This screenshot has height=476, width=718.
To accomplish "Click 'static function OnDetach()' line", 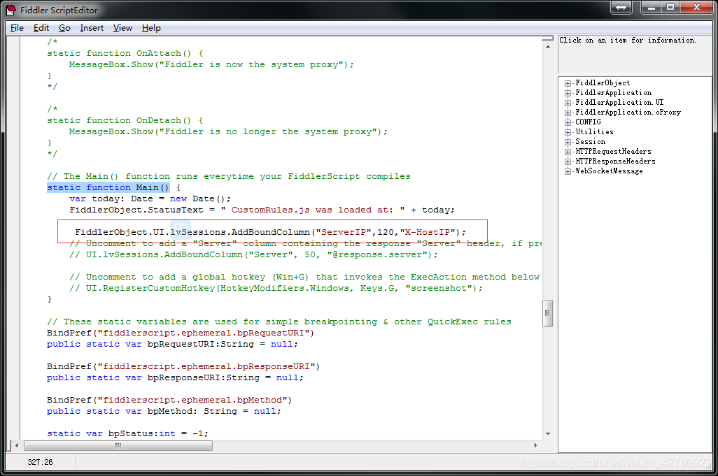I will (125, 120).
